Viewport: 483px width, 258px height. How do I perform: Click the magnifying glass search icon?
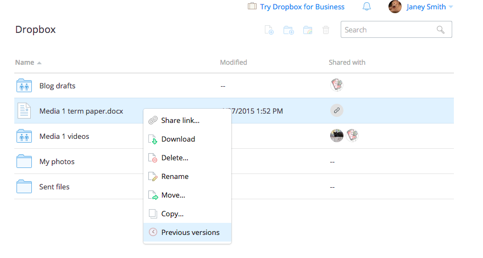coord(441,30)
